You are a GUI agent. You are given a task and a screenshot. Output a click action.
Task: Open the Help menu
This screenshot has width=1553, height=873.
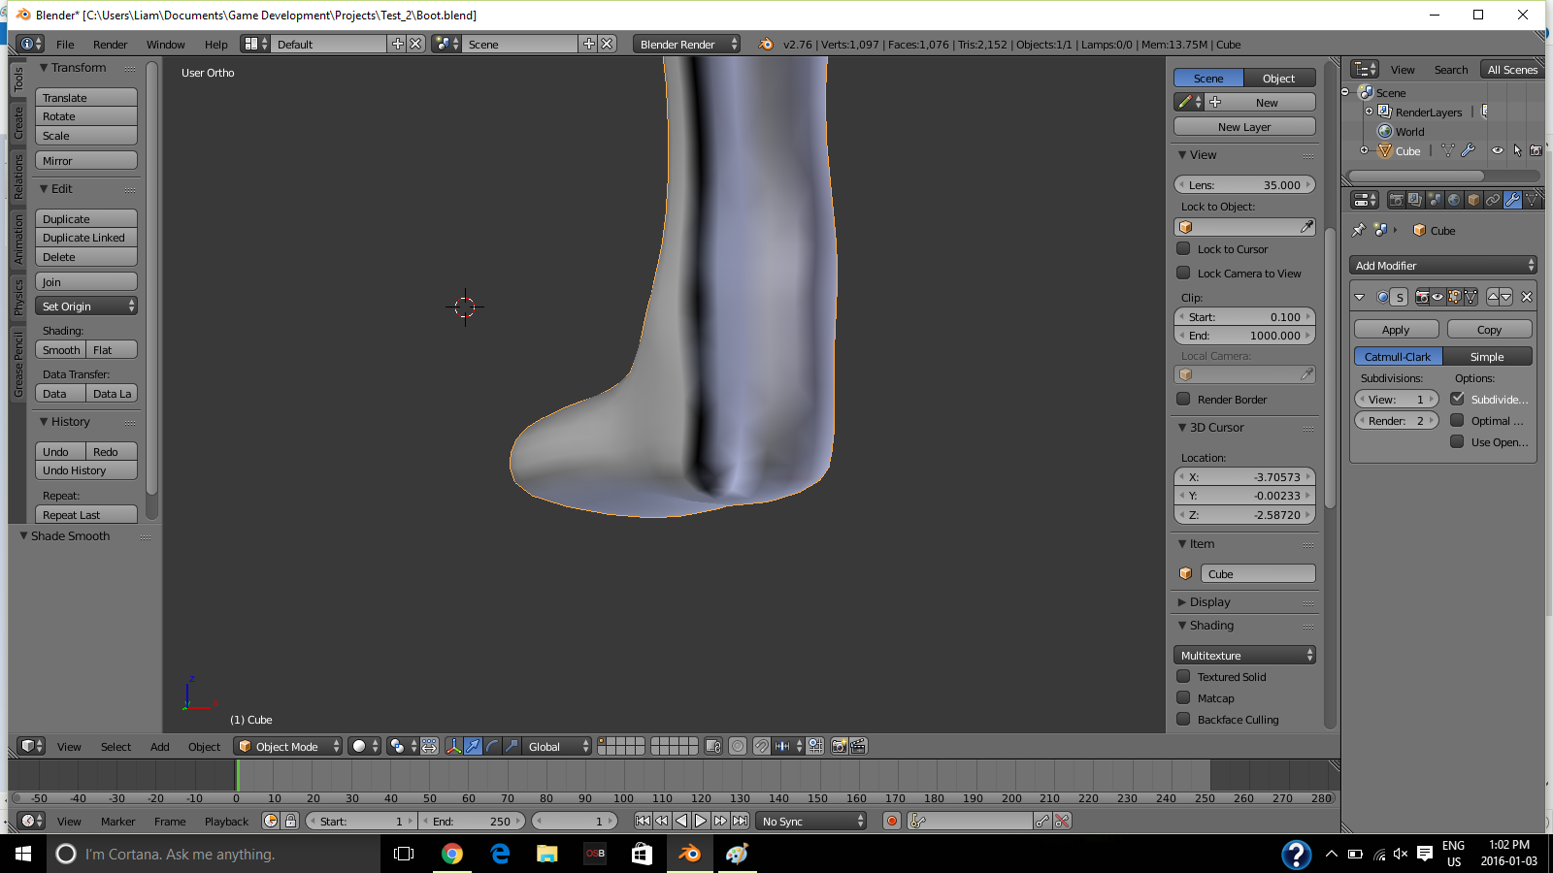215,44
